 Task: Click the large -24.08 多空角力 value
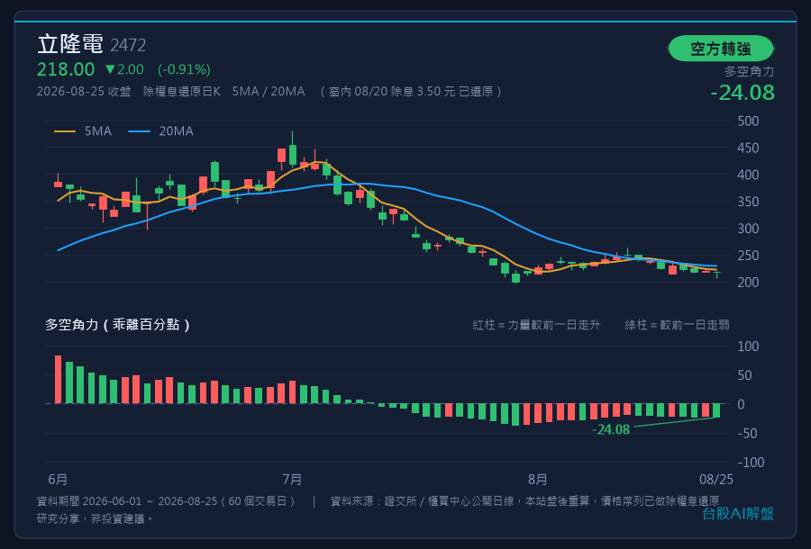click(x=743, y=93)
